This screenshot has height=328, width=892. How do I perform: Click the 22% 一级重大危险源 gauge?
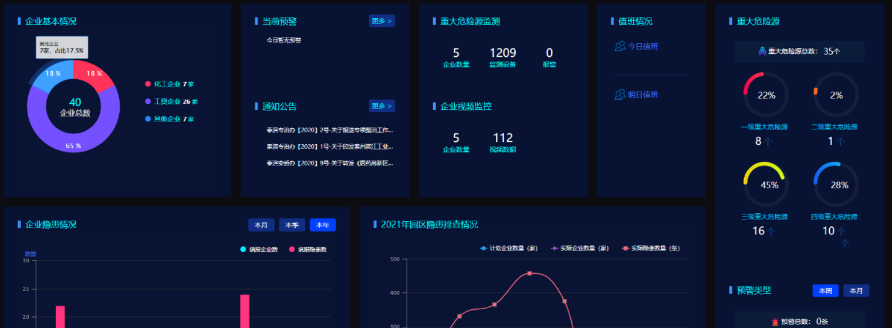766,95
